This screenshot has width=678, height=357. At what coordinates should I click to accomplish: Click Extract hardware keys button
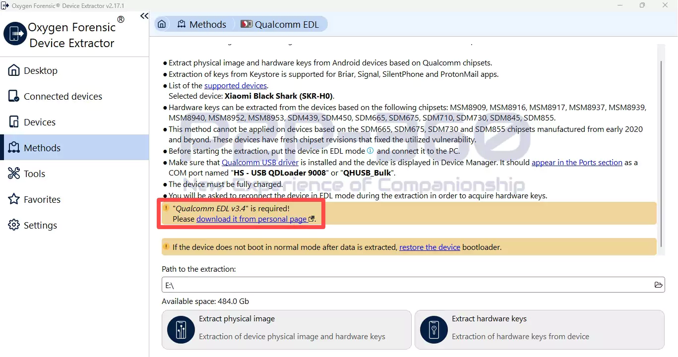click(540, 330)
